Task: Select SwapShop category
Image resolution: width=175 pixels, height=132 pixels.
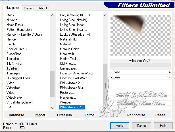Action: [x=14, y=54]
